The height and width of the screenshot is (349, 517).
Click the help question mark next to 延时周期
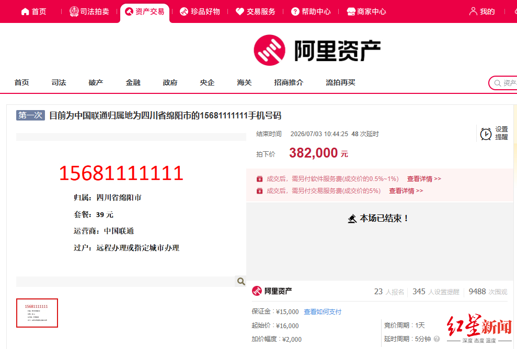pyautogui.click(x=436, y=339)
